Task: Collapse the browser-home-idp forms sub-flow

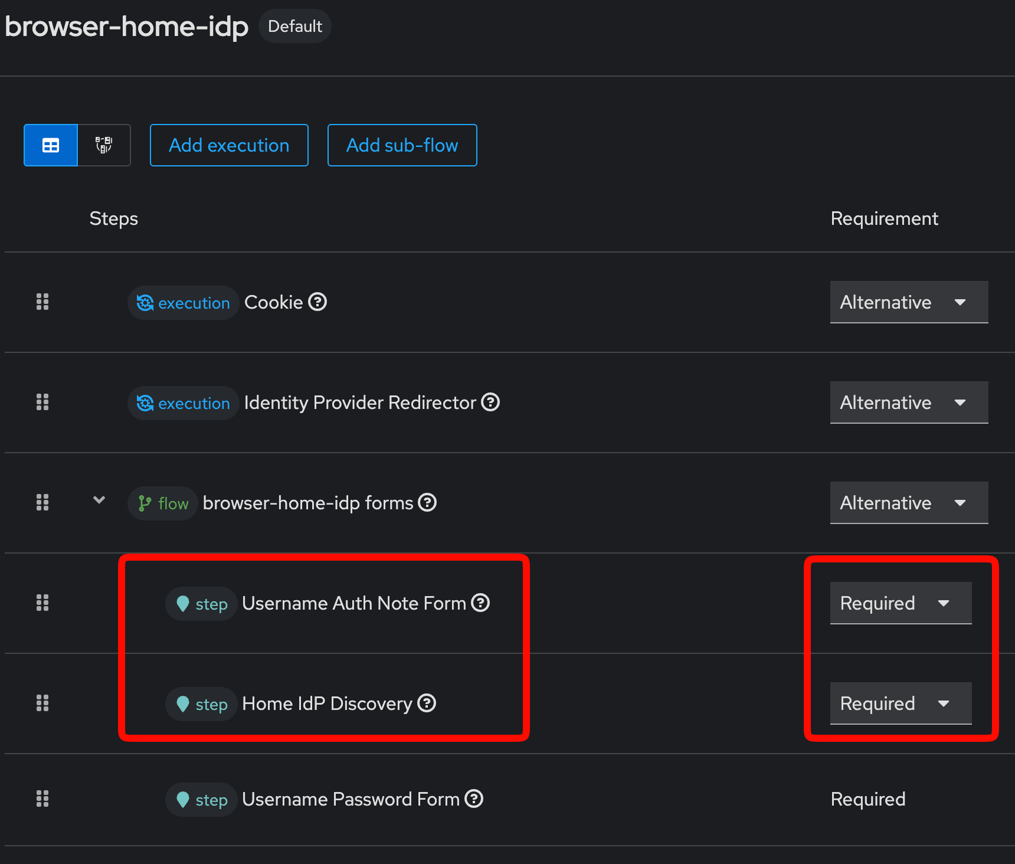Action: point(99,500)
